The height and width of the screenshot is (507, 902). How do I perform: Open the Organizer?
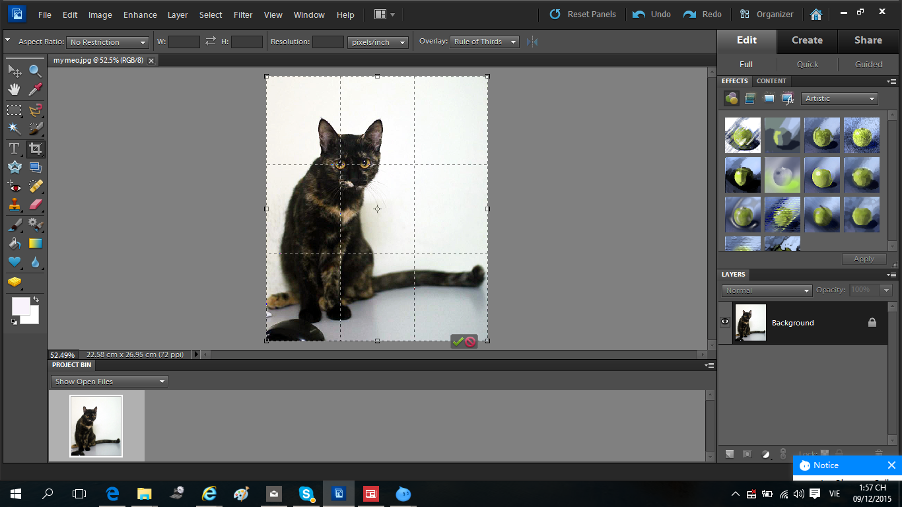767,15
